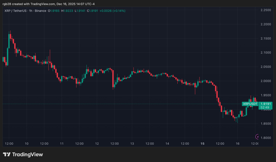
Task: Click the date 10 on time axis
Action: [27, 143]
